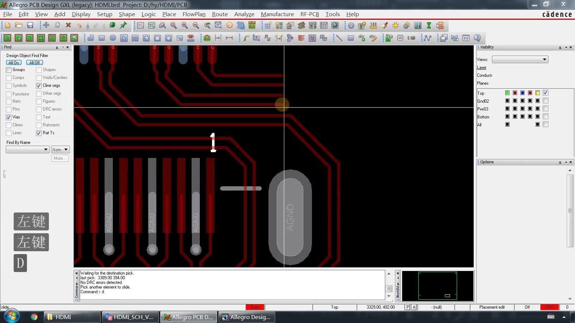Viewport: 575px width, 323px height.
Task: Click the Add Connect routing icon
Action: click(245, 38)
